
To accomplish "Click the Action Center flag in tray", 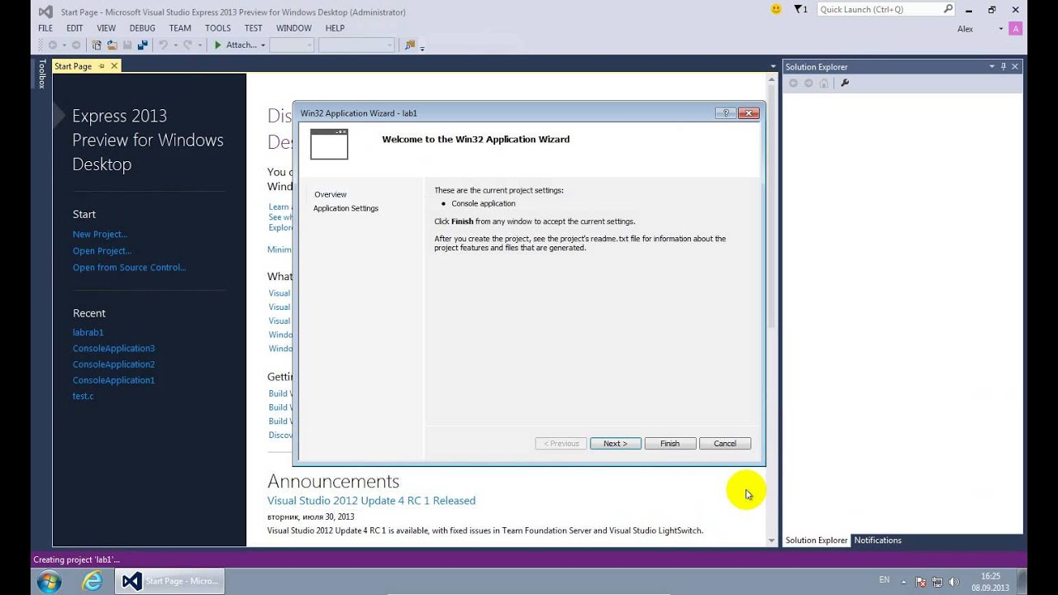I will (x=921, y=582).
